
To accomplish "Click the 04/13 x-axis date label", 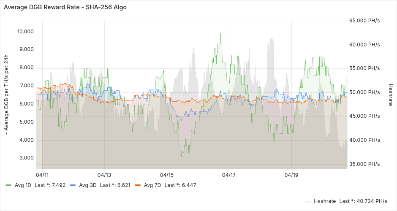I will tap(104, 175).
